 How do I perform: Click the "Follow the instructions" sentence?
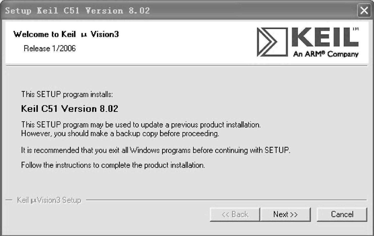(113, 165)
